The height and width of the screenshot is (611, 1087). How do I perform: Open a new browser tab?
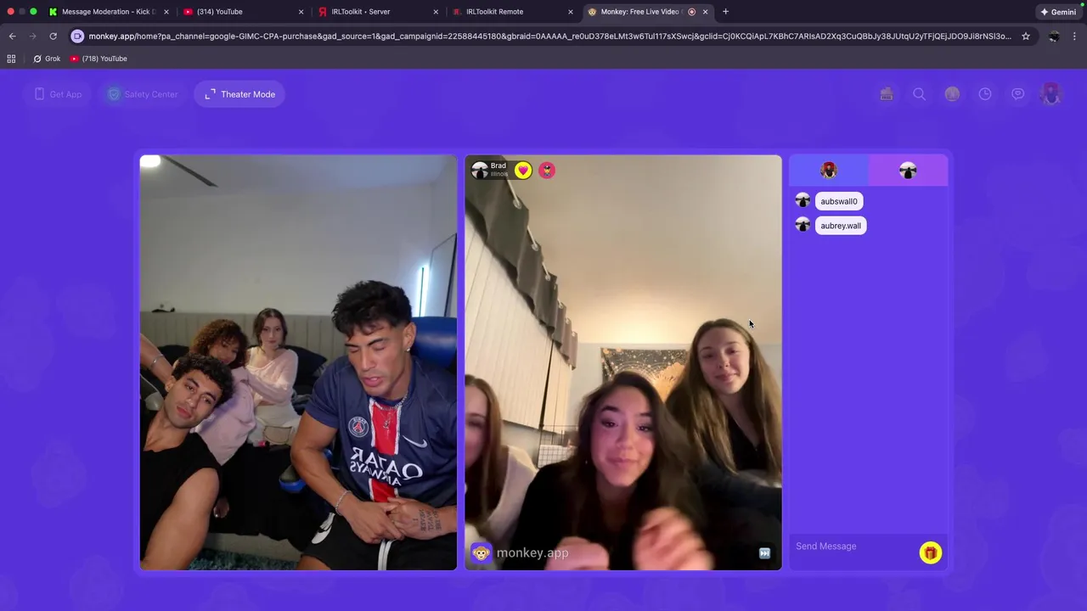[725, 12]
